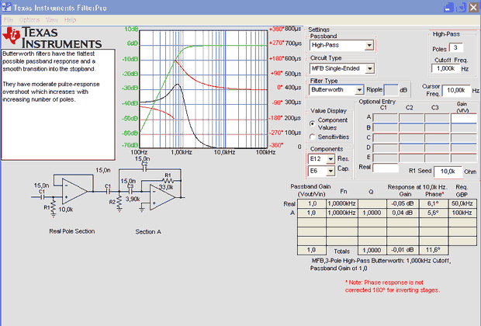481x326 pixels.
Task: Click the 33,0k R1 resistor in Section A
Action: tap(168, 181)
